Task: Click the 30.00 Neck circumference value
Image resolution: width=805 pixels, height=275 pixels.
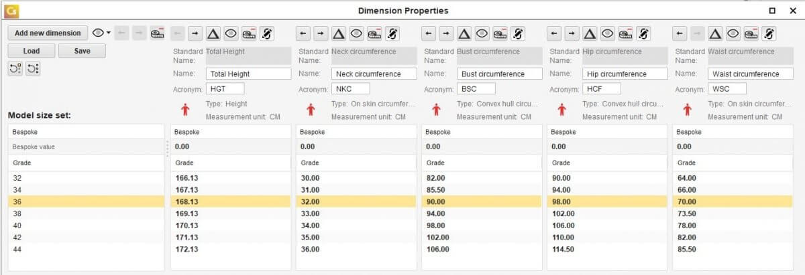Action: (310, 178)
